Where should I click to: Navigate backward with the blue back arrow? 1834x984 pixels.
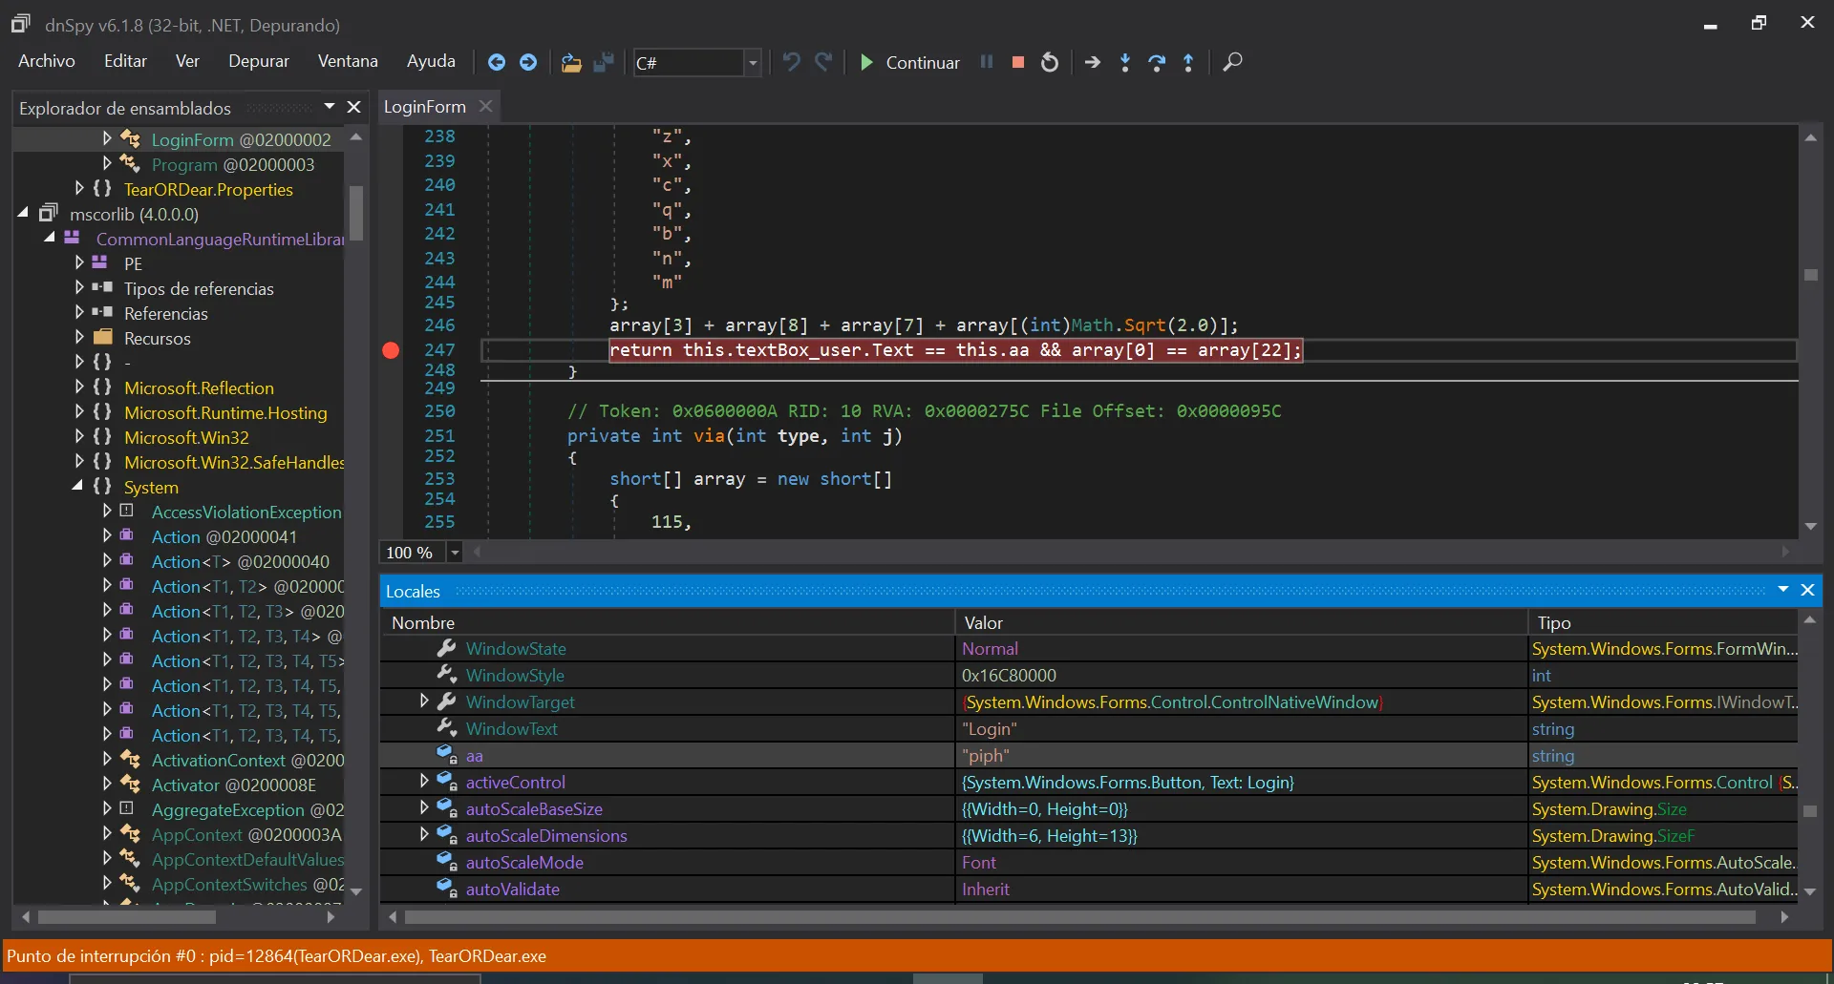[x=496, y=62]
